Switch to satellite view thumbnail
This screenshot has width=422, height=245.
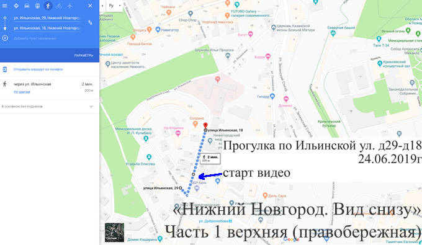[114, 233]
